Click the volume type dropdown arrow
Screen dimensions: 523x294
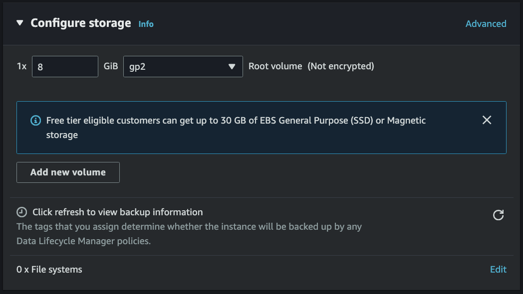232,66
